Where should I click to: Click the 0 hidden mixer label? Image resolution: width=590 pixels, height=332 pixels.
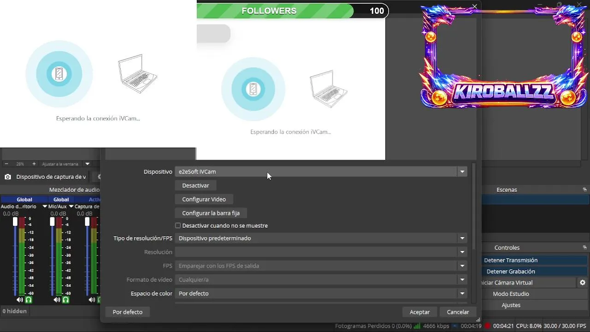click(x=15, y=311)
